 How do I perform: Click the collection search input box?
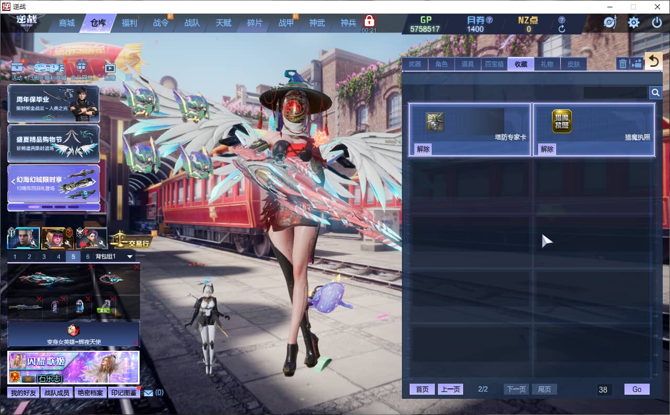[615, 93]
